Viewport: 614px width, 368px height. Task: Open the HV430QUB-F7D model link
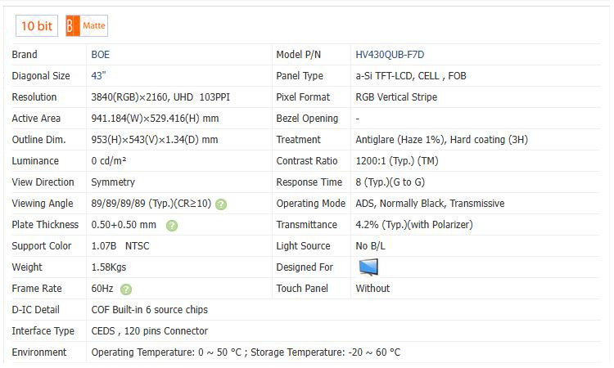(x=390, y=55)
